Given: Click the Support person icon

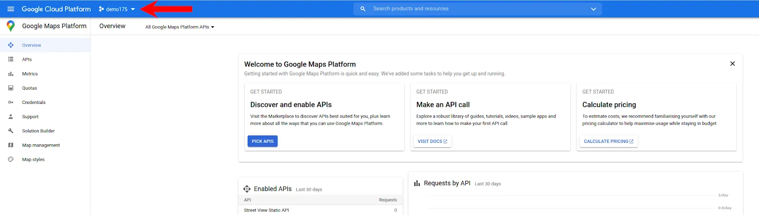Looking at the screenshot, I should (10, 116).
